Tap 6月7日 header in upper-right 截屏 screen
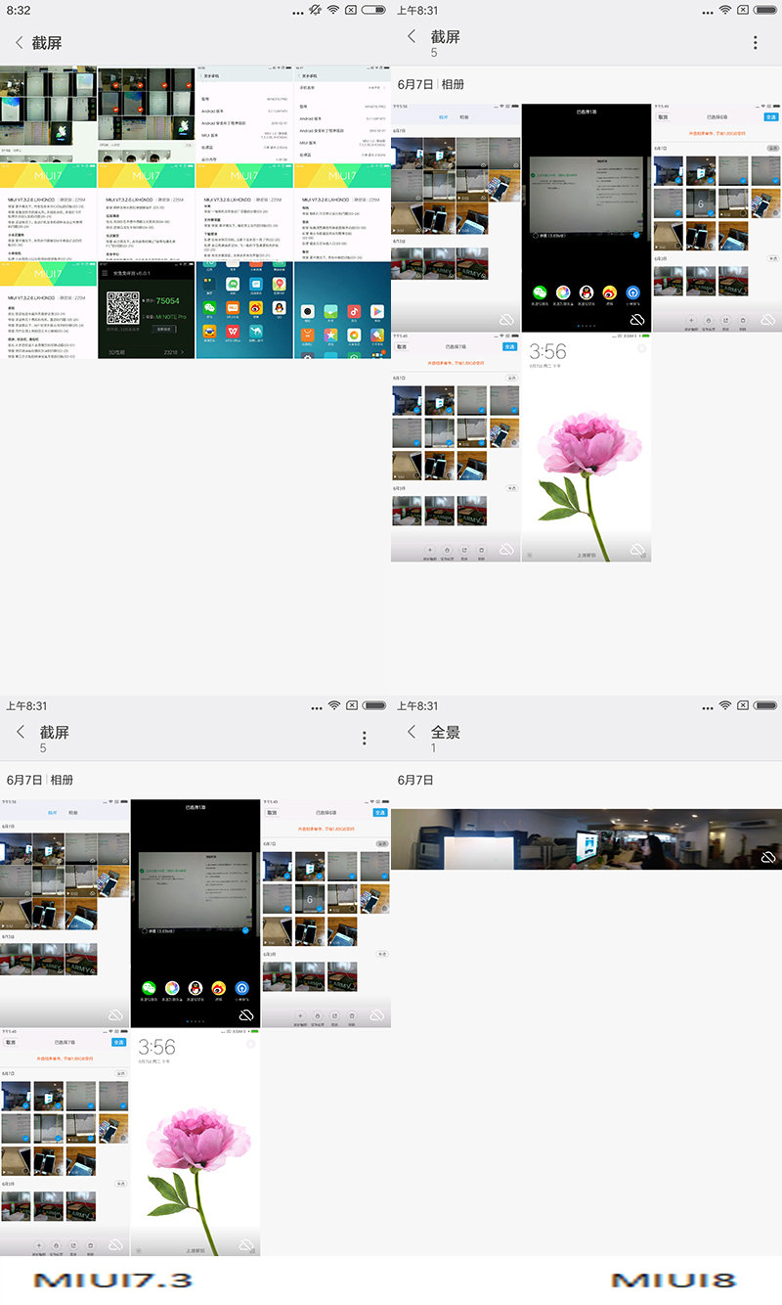 click(x=414, y=85)
